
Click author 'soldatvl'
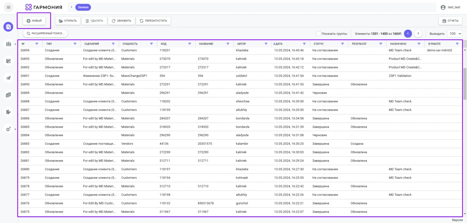tap(242, 76)
